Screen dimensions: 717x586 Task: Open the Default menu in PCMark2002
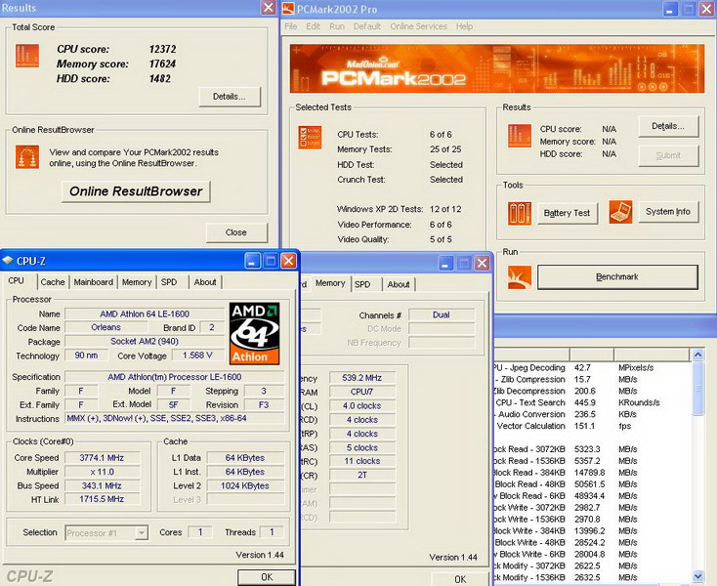pos(367,26)
